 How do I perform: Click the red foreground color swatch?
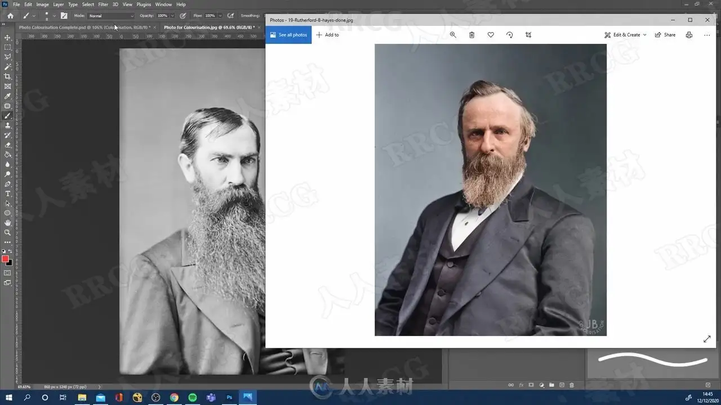point(5,259)
